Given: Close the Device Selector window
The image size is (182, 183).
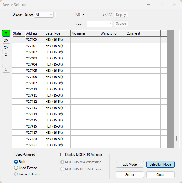Looking at the screenshot, I should tap(175, 4).
